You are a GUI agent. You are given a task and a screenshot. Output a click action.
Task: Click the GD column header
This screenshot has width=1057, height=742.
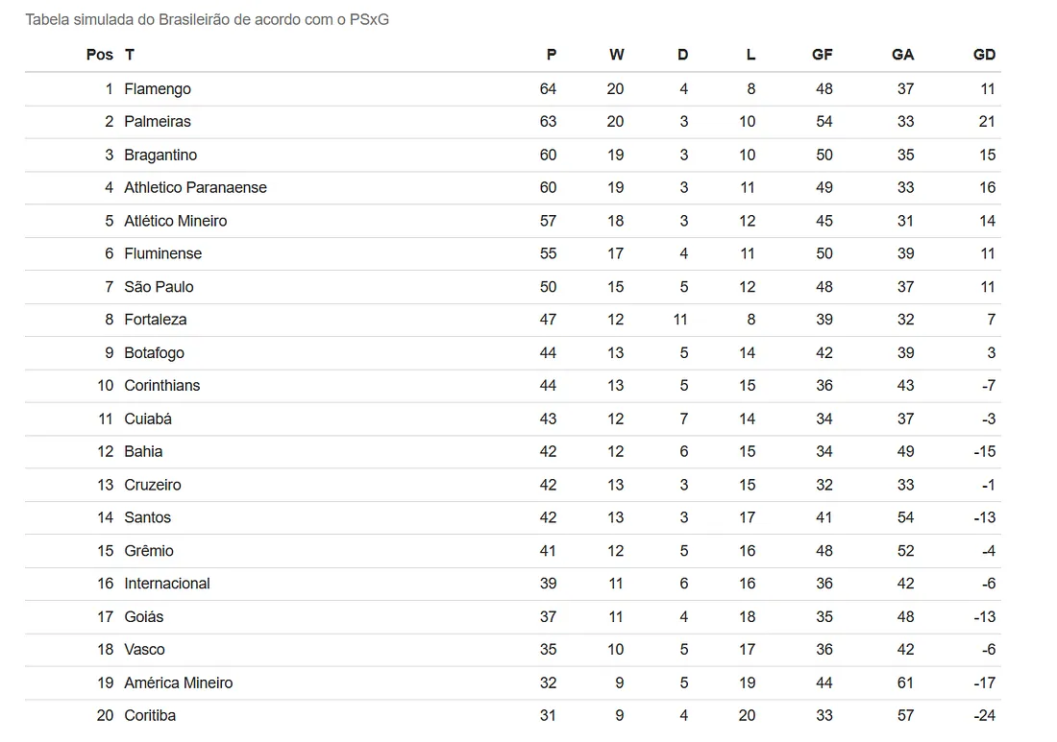click(984, 55)
